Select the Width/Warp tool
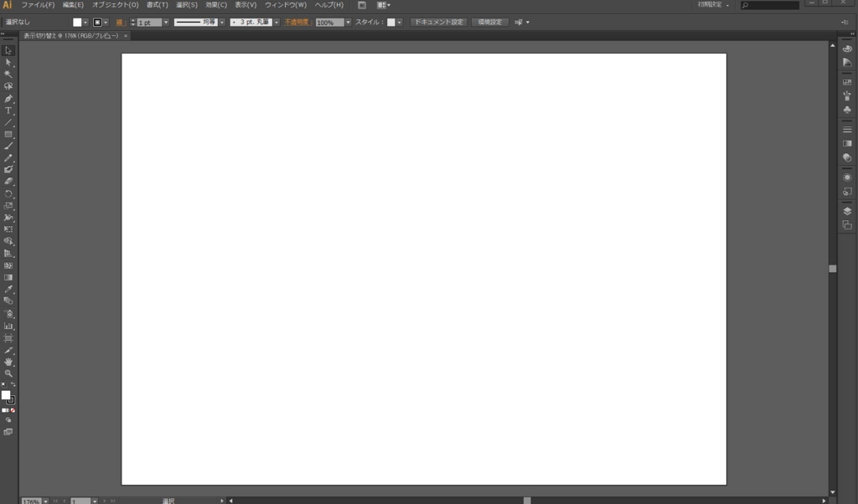The width and height of the screenshot is (858, 504). tap(8, 218)
